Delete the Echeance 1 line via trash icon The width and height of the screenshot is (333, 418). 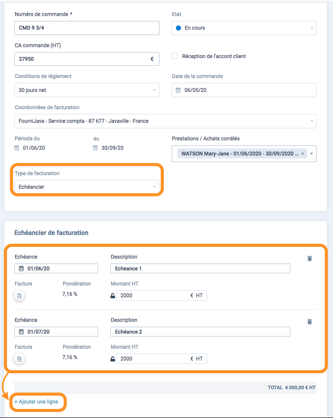tap(309, 258)
